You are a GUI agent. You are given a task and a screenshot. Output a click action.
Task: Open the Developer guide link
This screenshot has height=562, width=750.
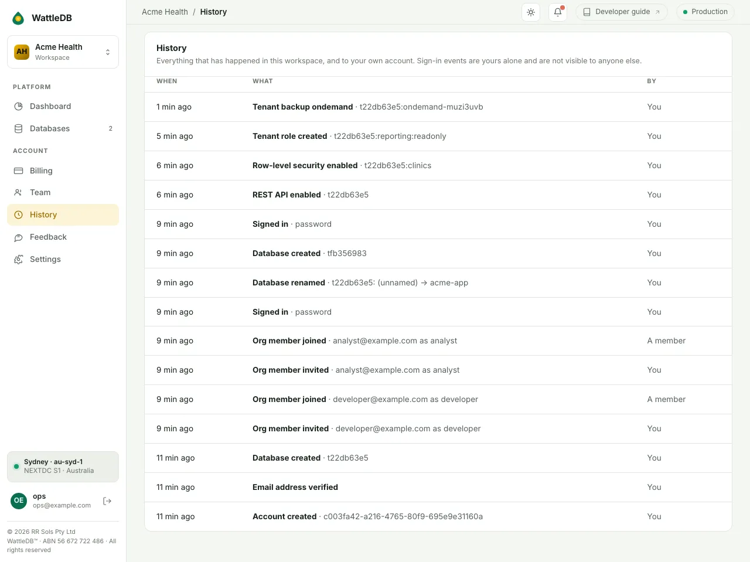622,12
